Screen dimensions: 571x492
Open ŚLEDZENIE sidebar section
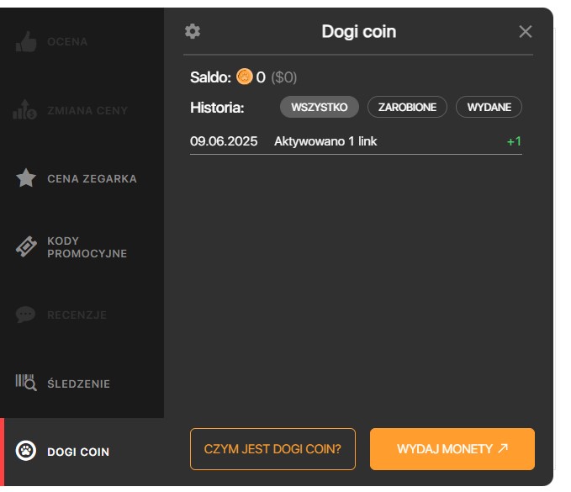(x=79, y=384)
